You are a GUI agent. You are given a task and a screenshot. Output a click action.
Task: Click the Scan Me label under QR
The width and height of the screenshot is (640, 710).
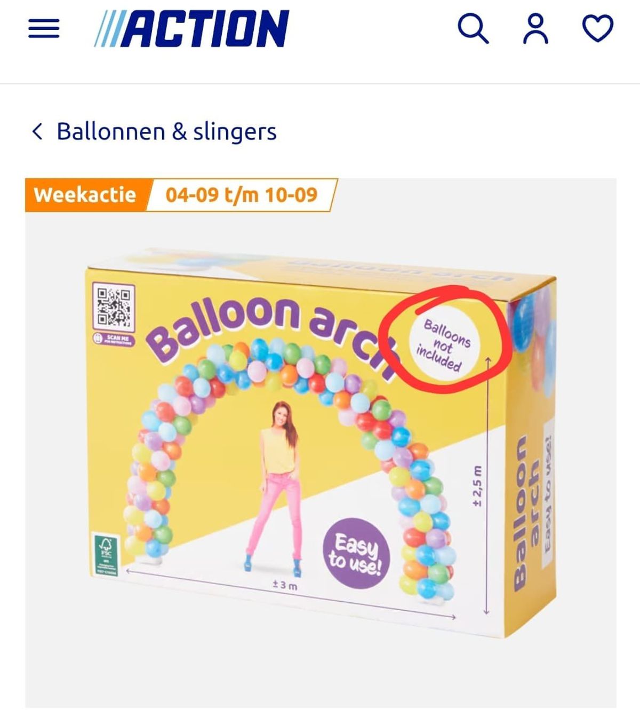[114, 340]
